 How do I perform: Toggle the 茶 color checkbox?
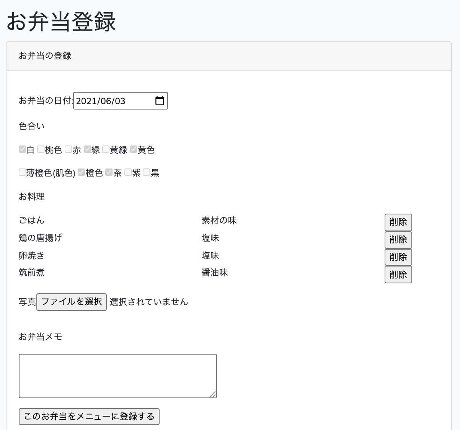click(x=109, y=172)
